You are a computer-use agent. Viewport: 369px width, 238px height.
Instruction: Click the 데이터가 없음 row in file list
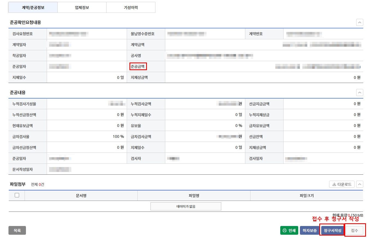click(x=186, y=206)
